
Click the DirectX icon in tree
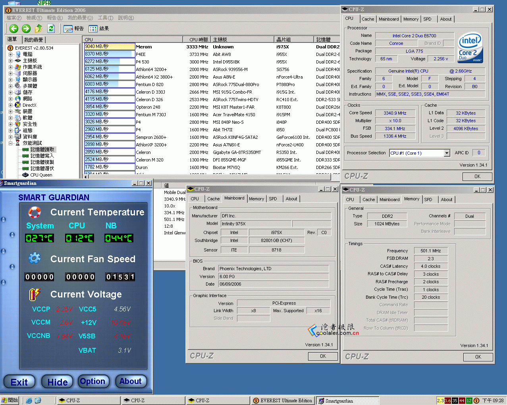(18, 105)
